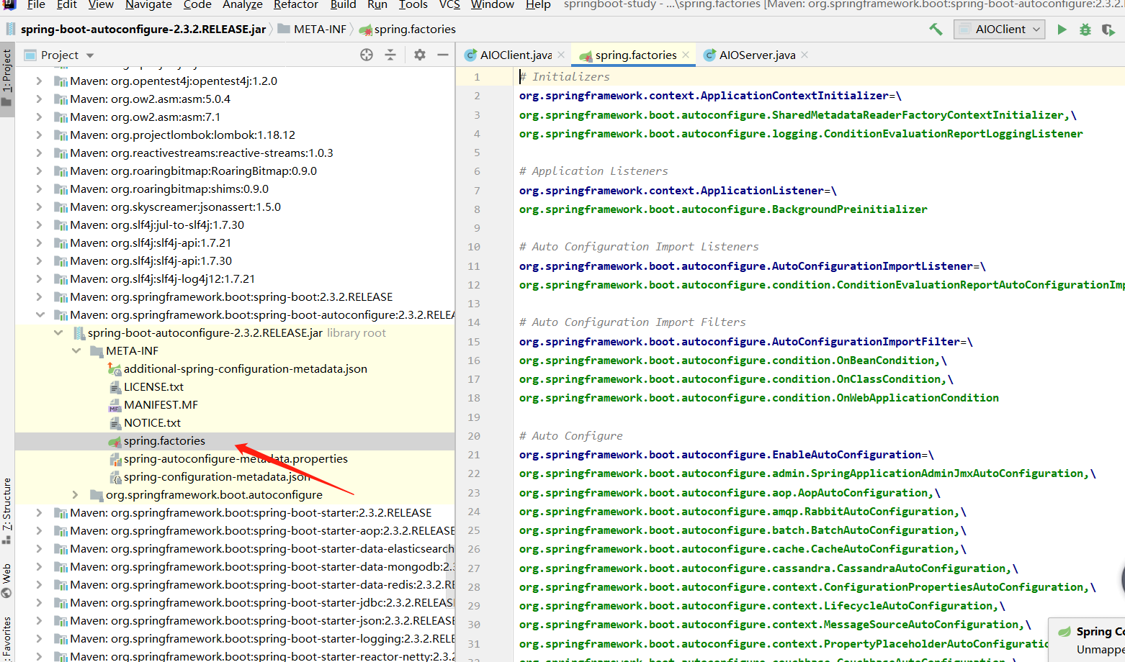Open the Code menu

tap(197, 4)
